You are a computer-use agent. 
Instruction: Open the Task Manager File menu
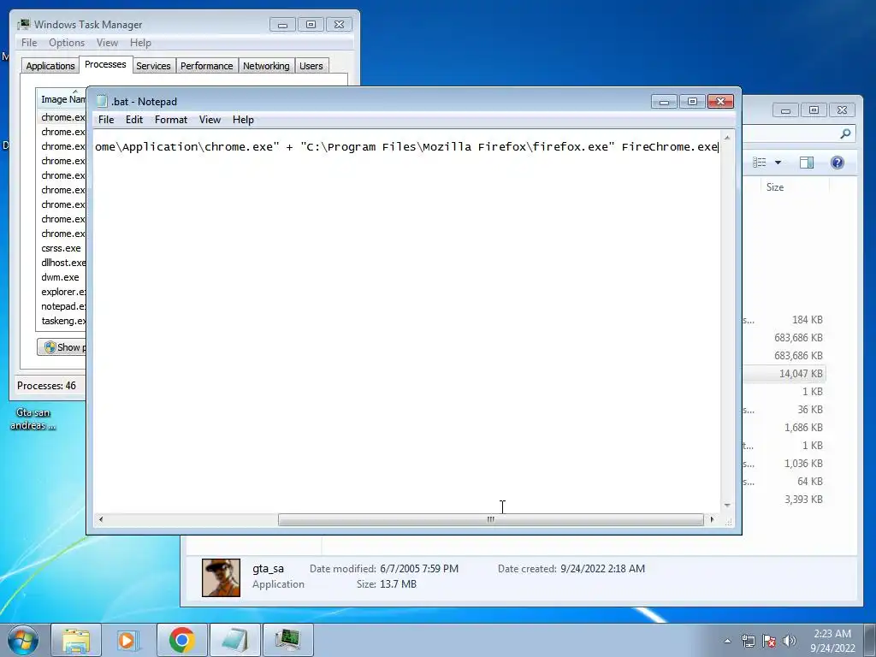tap(29, 43)
